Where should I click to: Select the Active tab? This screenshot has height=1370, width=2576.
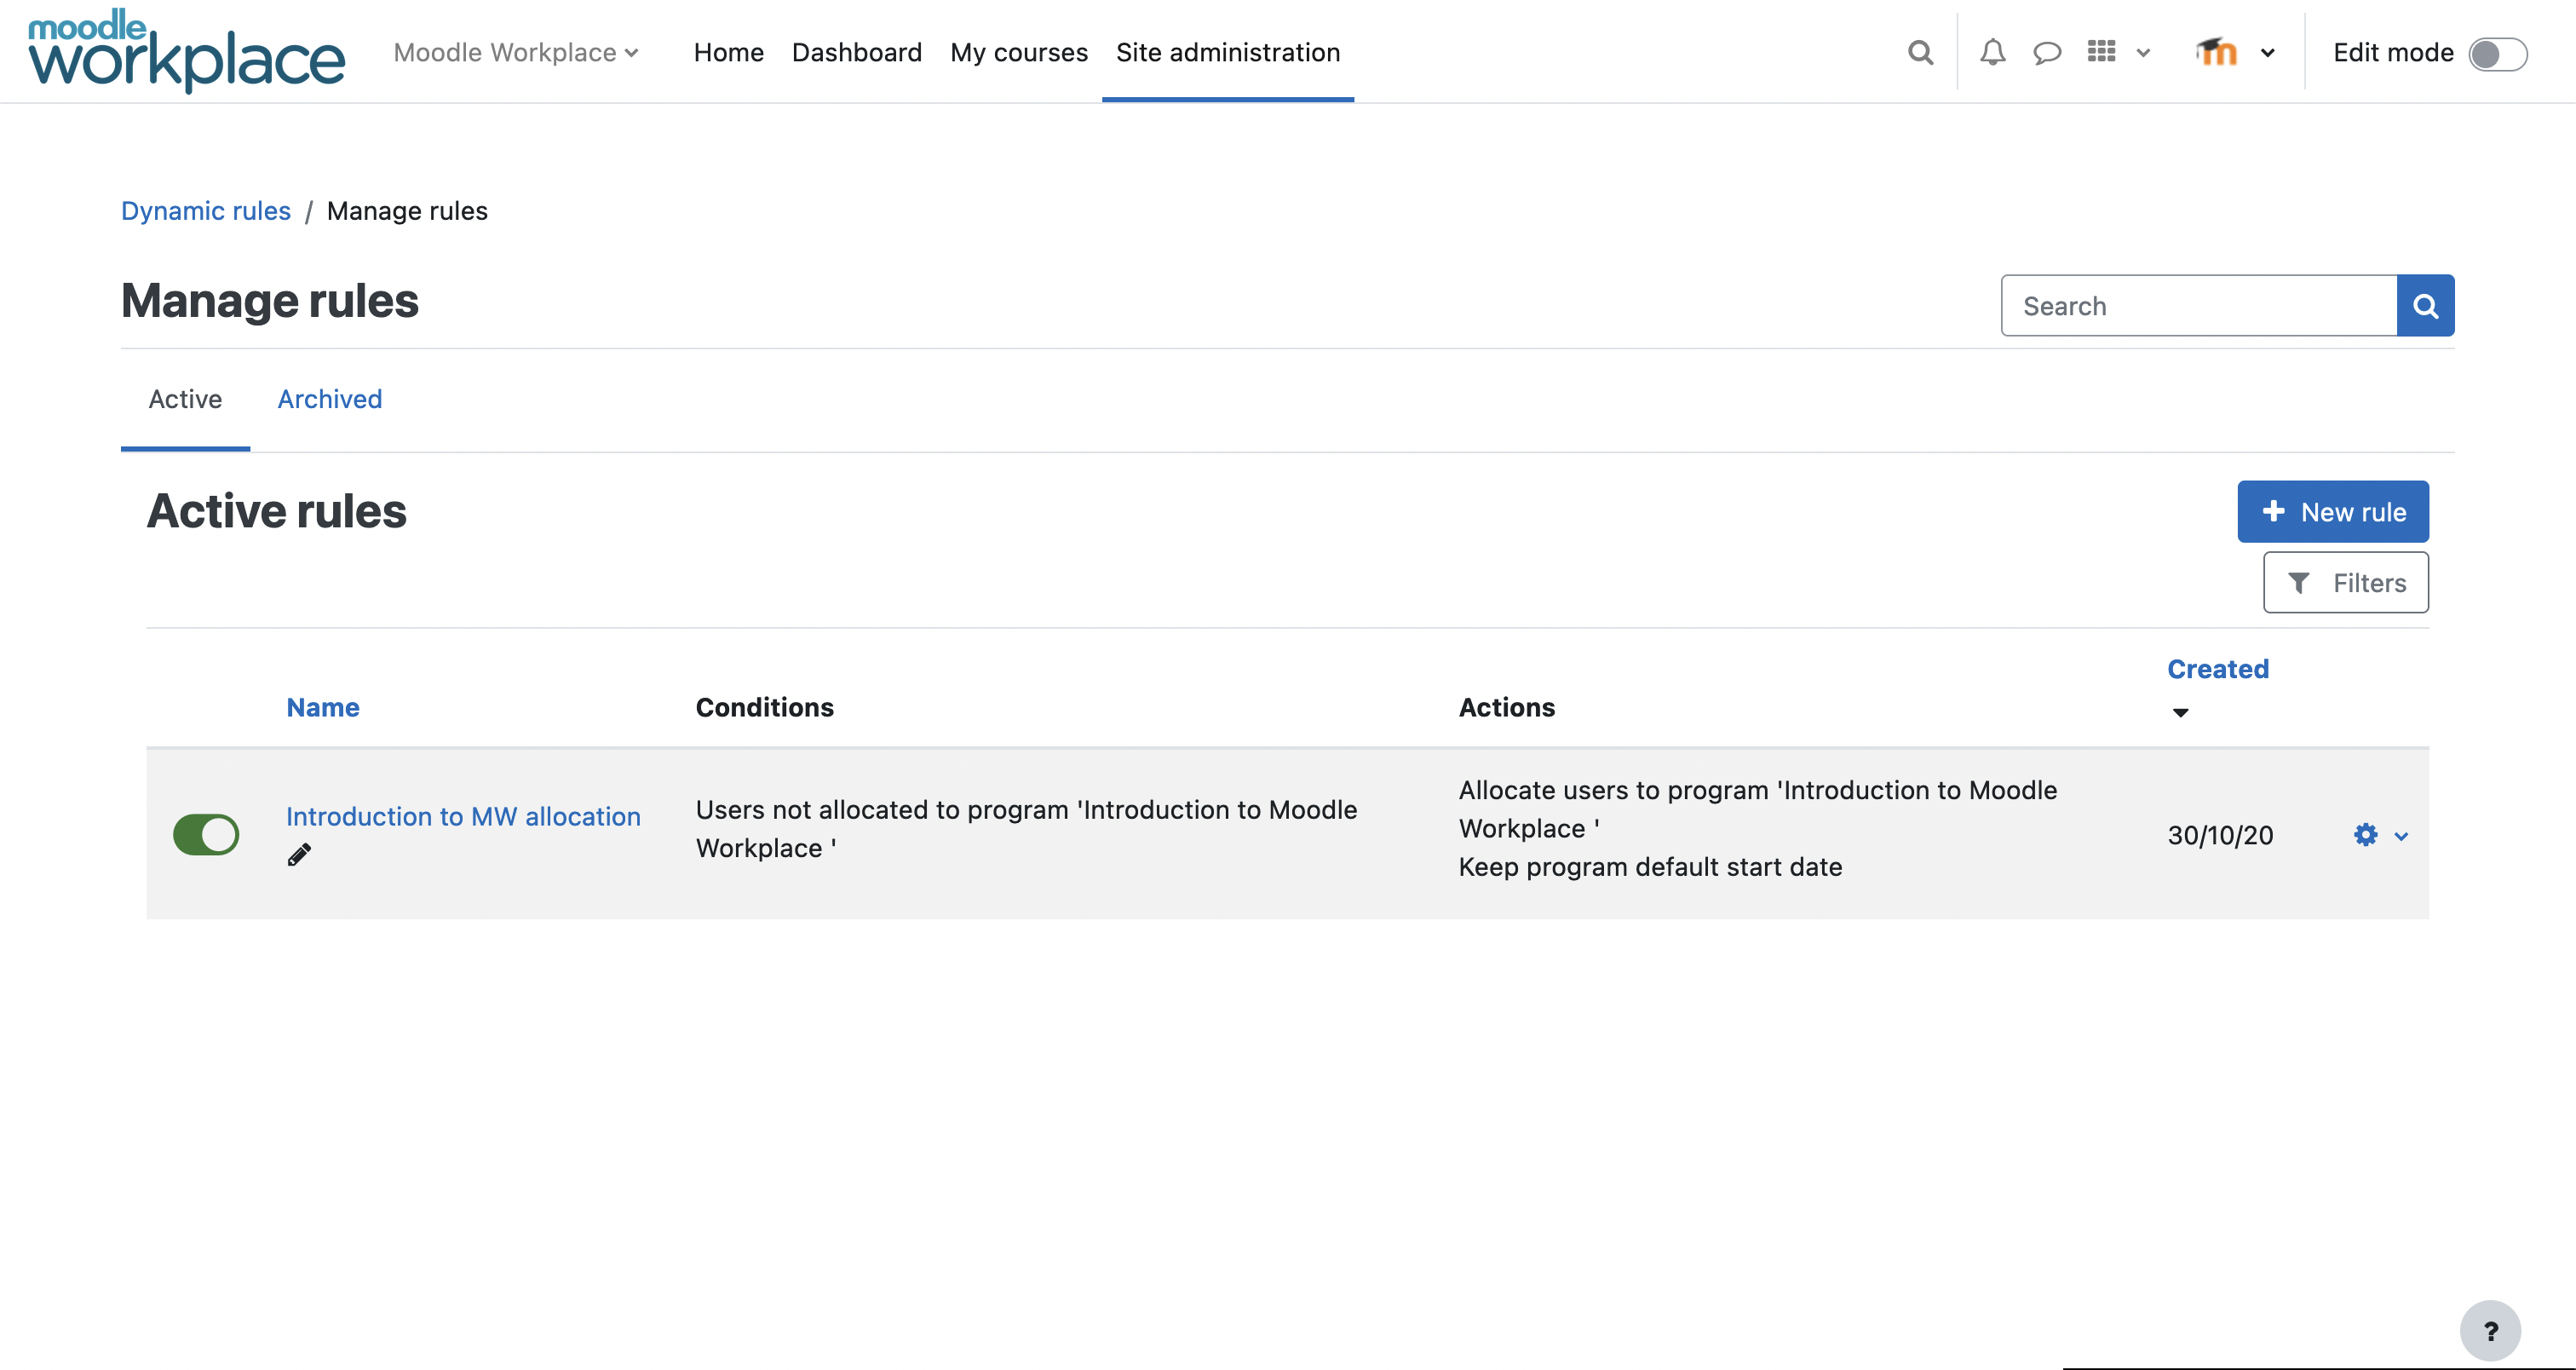point(185,398)
